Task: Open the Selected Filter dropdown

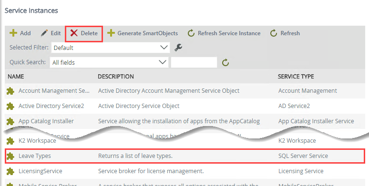Action: point(111,48)
